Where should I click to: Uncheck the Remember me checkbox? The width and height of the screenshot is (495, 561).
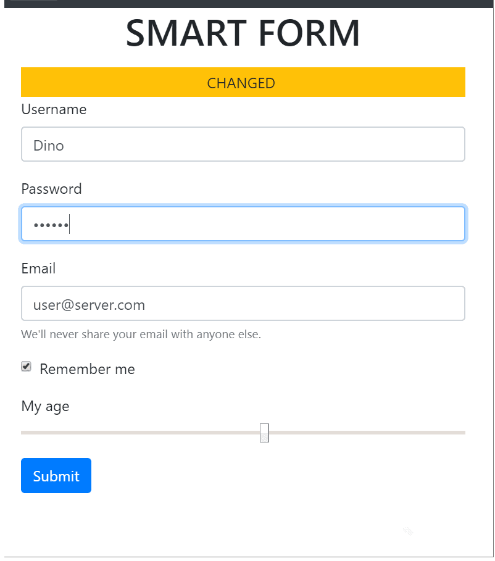click(26, 367)
